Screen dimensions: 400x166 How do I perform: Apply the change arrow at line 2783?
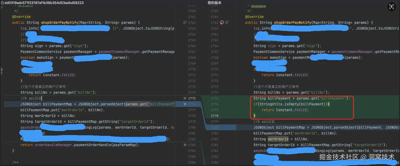pos(185,145)
